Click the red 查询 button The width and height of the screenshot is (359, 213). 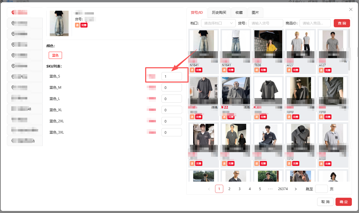342,23
